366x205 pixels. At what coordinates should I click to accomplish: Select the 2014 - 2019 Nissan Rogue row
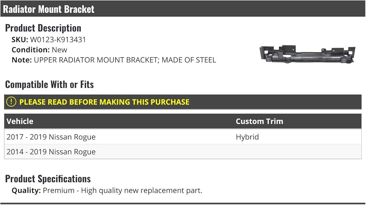point(183,152)
